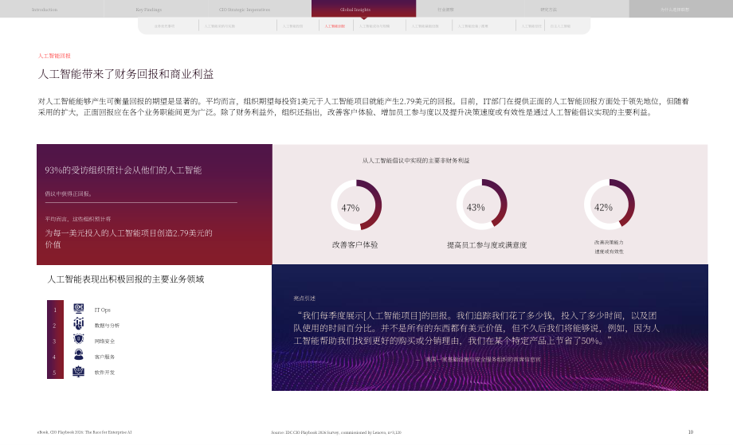Viewport: 733px width, 445px height.
Task: Click the 47% donut chart
Action: [x=356, y=205]
